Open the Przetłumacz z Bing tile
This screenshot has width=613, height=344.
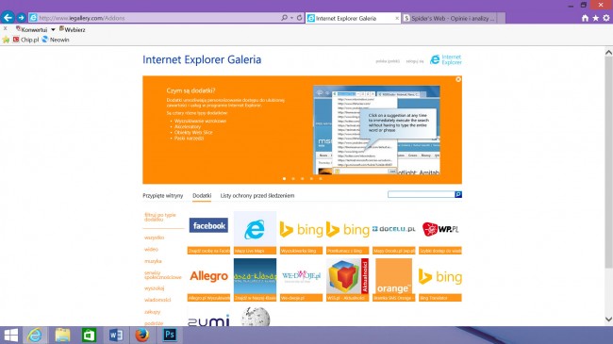coord(348,233)
